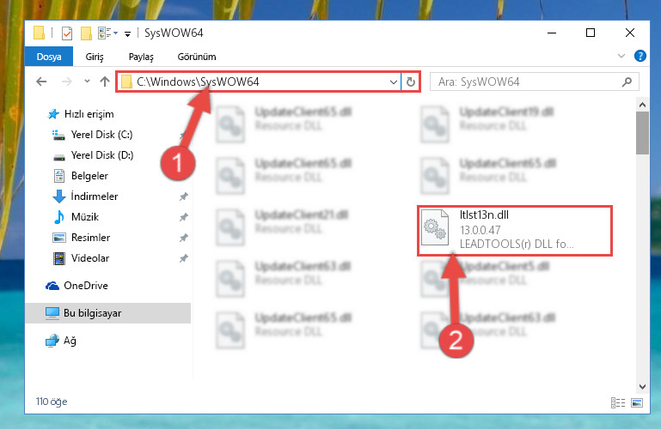Toggle the pin next to Müzik
Viewport: 661px width, 429px height.
[x=183, y=217]
